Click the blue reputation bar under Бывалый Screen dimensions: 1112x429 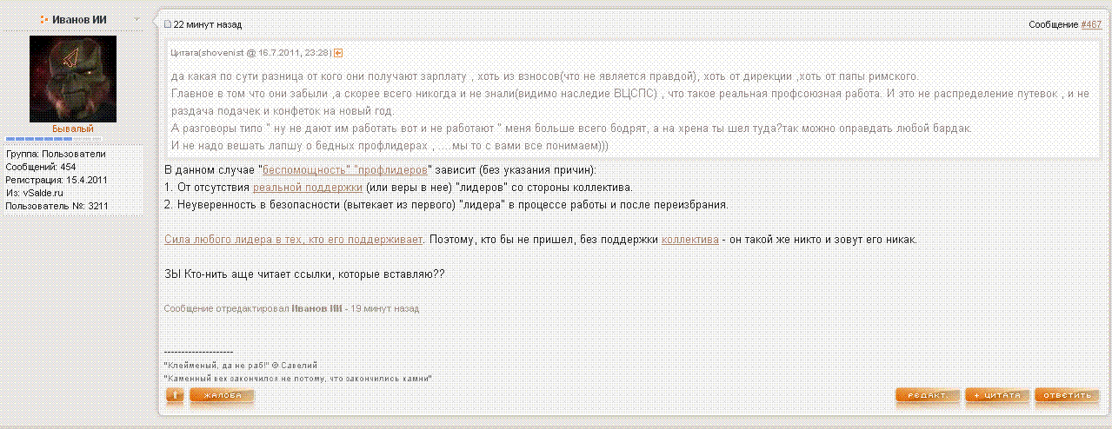(x=54, y=139)
